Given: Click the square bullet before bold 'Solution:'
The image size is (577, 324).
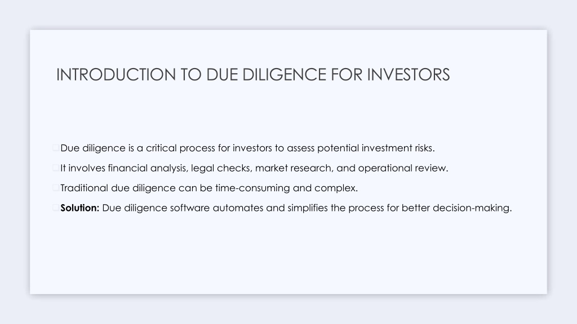Looking at the screenshot, I should tap(56, 208).
